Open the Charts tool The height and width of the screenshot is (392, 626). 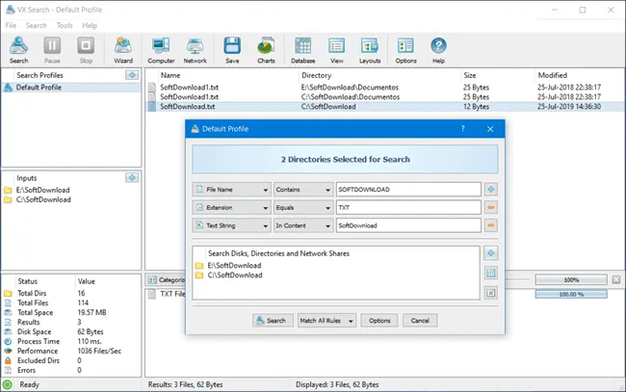266,50
